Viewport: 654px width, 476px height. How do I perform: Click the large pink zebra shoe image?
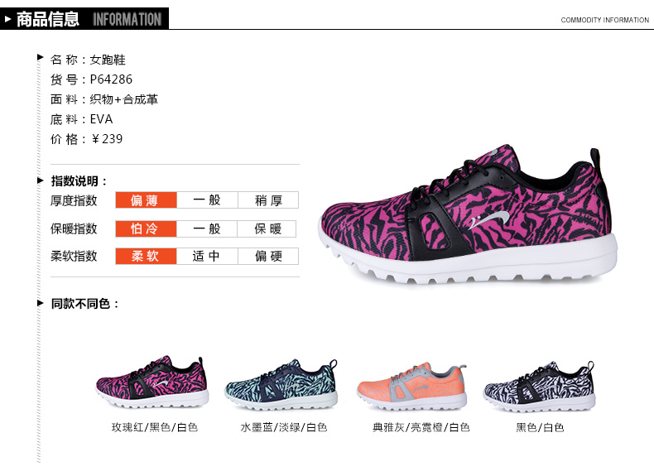pyautogui.click(x=468, y=214)
